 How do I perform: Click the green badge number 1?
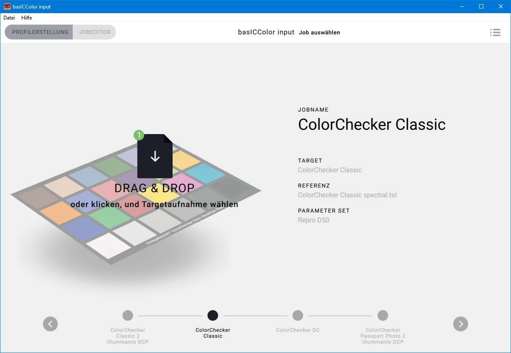click(139, 135)
